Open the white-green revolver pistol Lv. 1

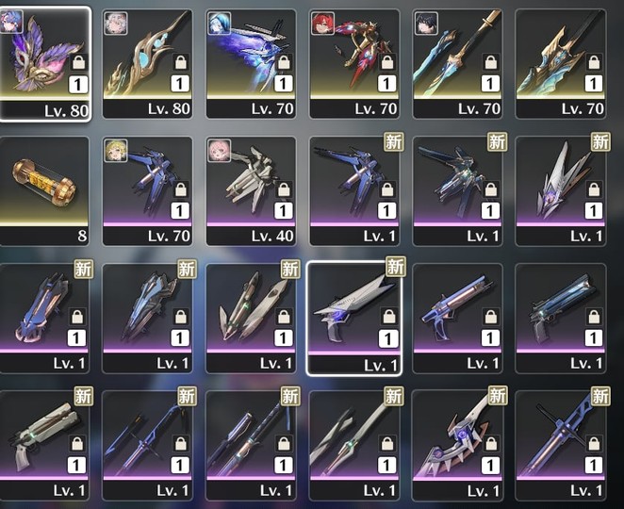click(x=44, y=445)
